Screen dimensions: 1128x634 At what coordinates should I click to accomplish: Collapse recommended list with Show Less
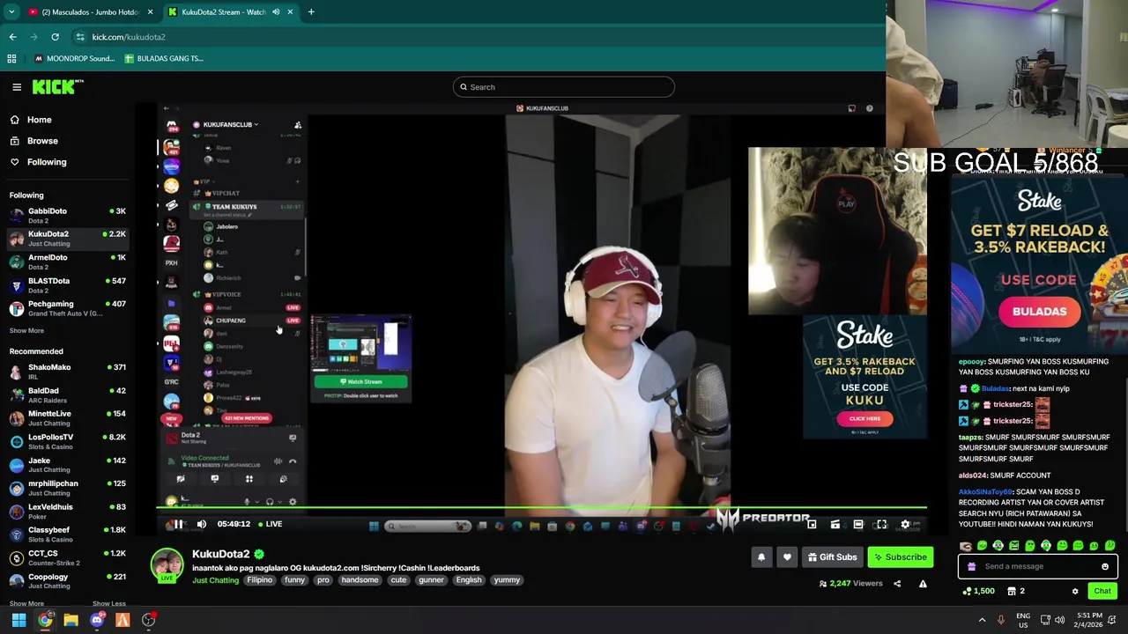[108, 604]
